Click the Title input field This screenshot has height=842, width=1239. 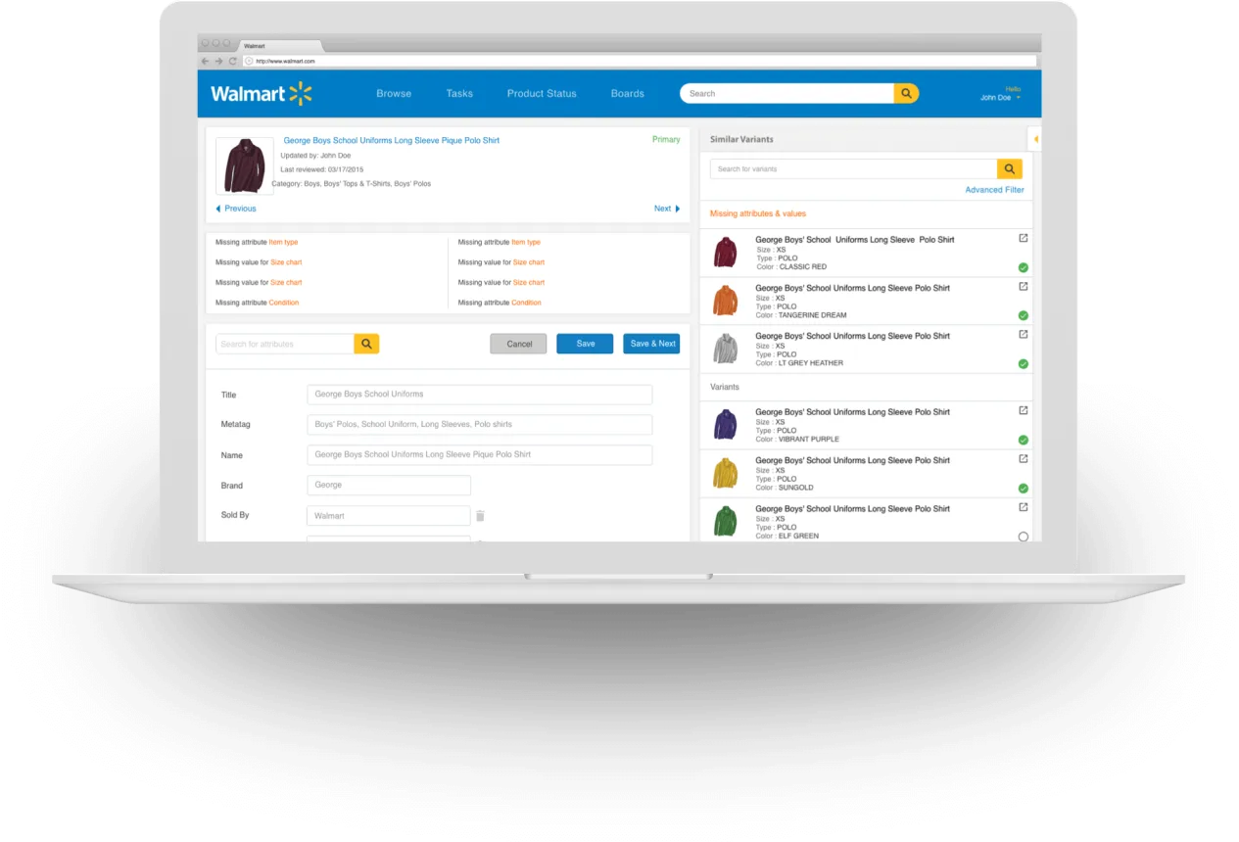[x=479, y=395]
